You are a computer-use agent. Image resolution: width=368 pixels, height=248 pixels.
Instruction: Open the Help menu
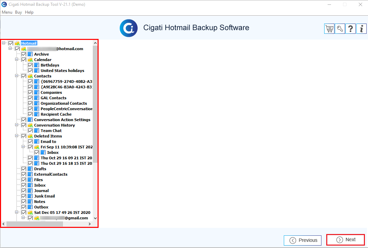tap(29, 12)
